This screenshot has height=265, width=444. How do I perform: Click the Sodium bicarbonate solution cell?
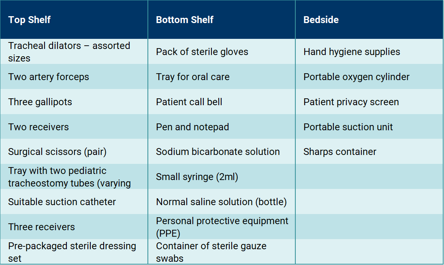(x=222, y=152)
